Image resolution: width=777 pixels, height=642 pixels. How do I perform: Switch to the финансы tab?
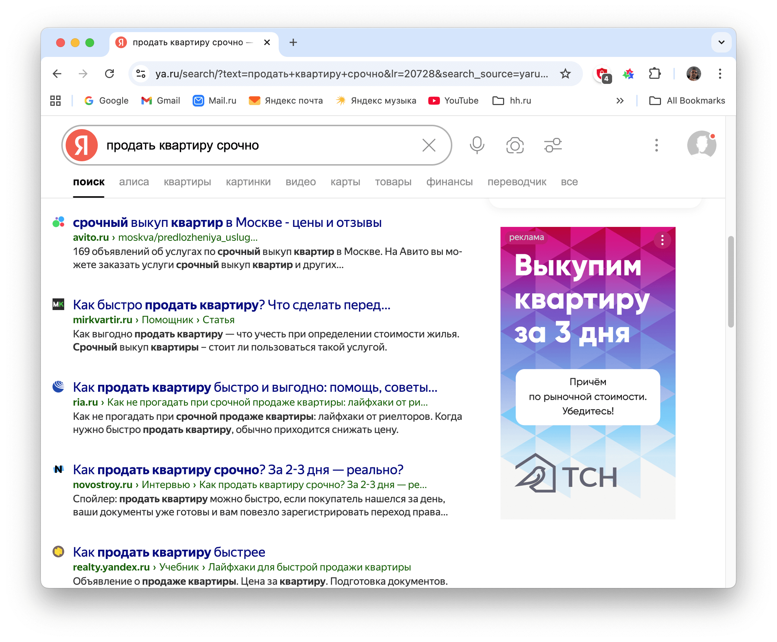point(450,182)
